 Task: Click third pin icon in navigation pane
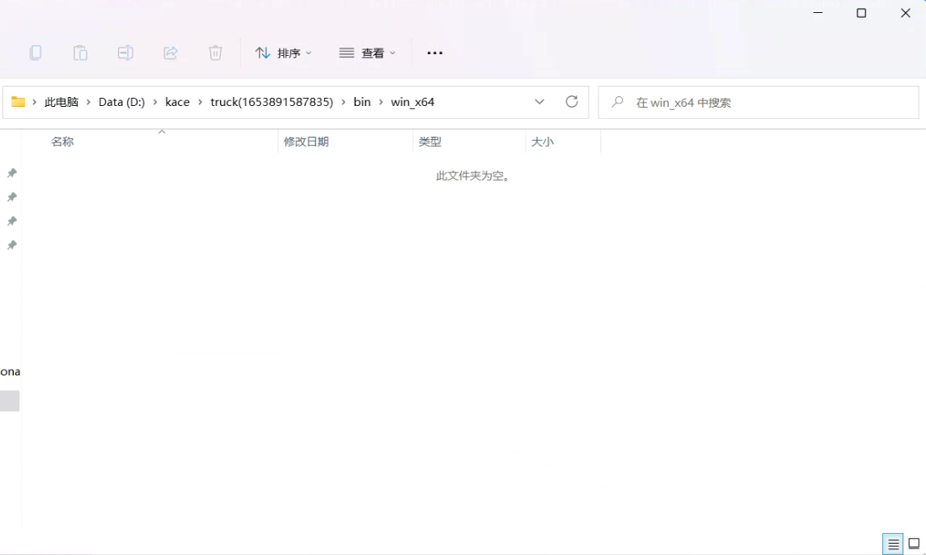[12, 222]
